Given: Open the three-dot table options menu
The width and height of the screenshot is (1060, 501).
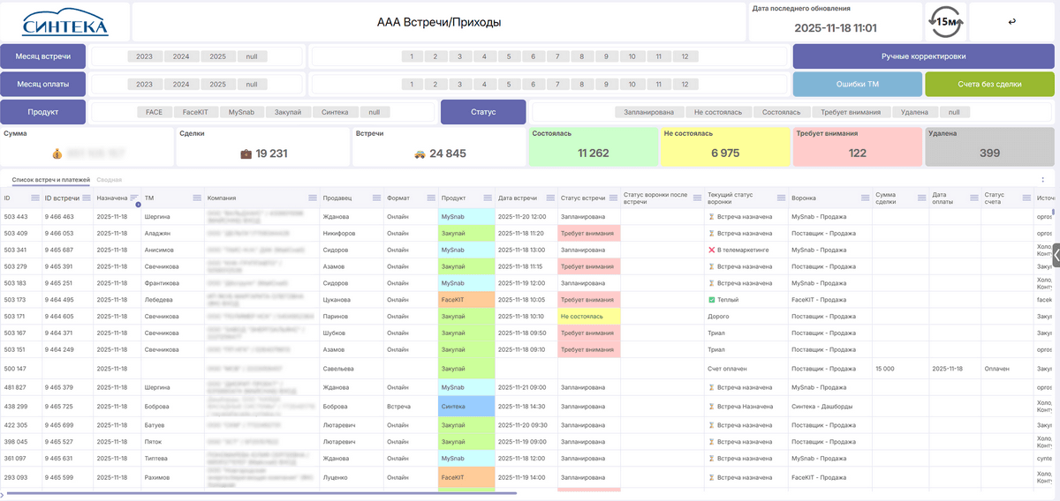Looking at the screenshot, I should coord(1043,179).
